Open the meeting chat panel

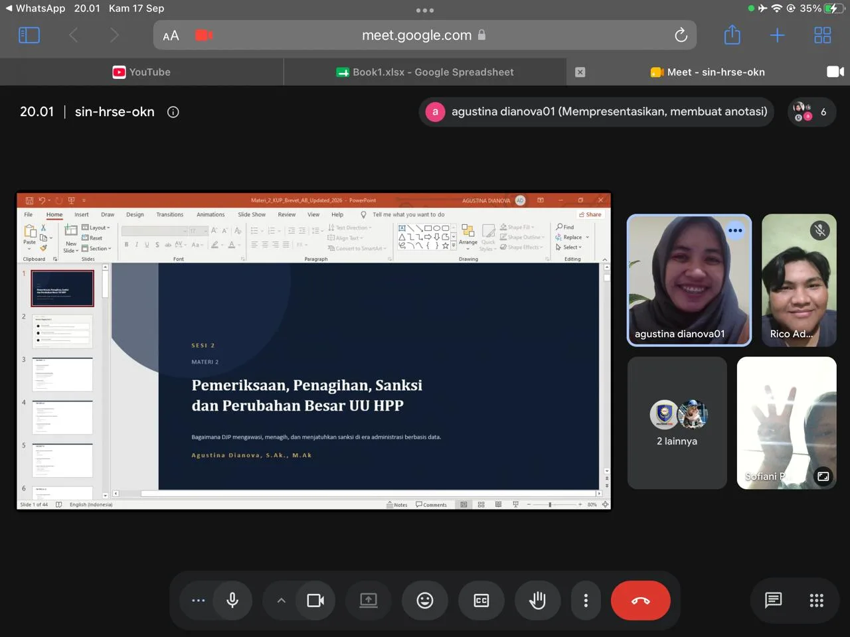773,601
